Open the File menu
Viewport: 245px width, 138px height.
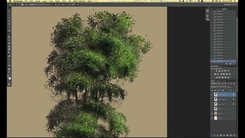[26, 1]
